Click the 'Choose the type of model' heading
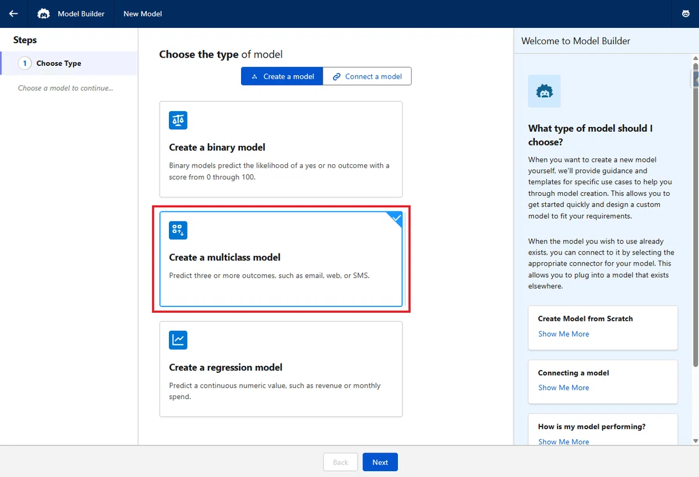 221,54
